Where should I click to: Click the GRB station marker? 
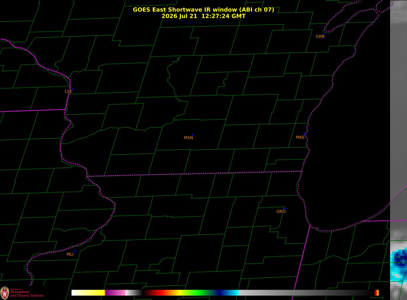tap(323, 34)
